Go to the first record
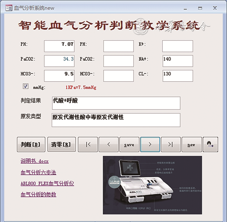Viewport: 227px width, 222px height. pos(88,145)
